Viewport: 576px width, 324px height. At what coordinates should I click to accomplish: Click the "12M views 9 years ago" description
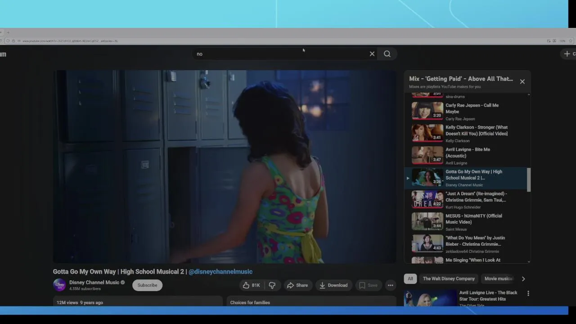point(80,302)
